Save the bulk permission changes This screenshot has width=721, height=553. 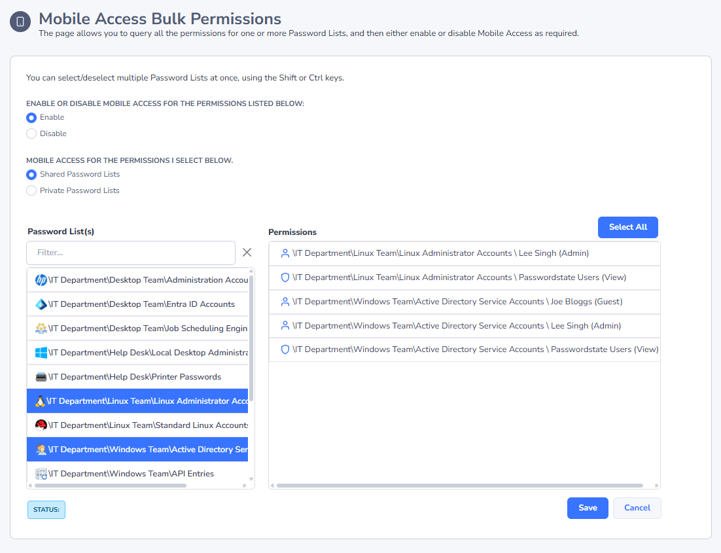pyautogui.click(x=588, y=508)
